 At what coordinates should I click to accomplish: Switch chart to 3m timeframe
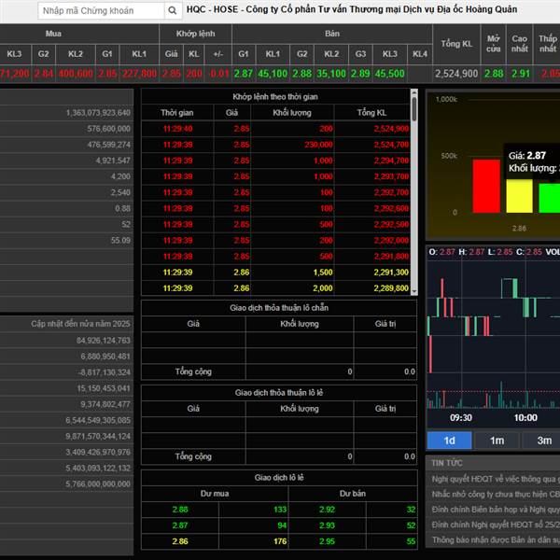543,441
